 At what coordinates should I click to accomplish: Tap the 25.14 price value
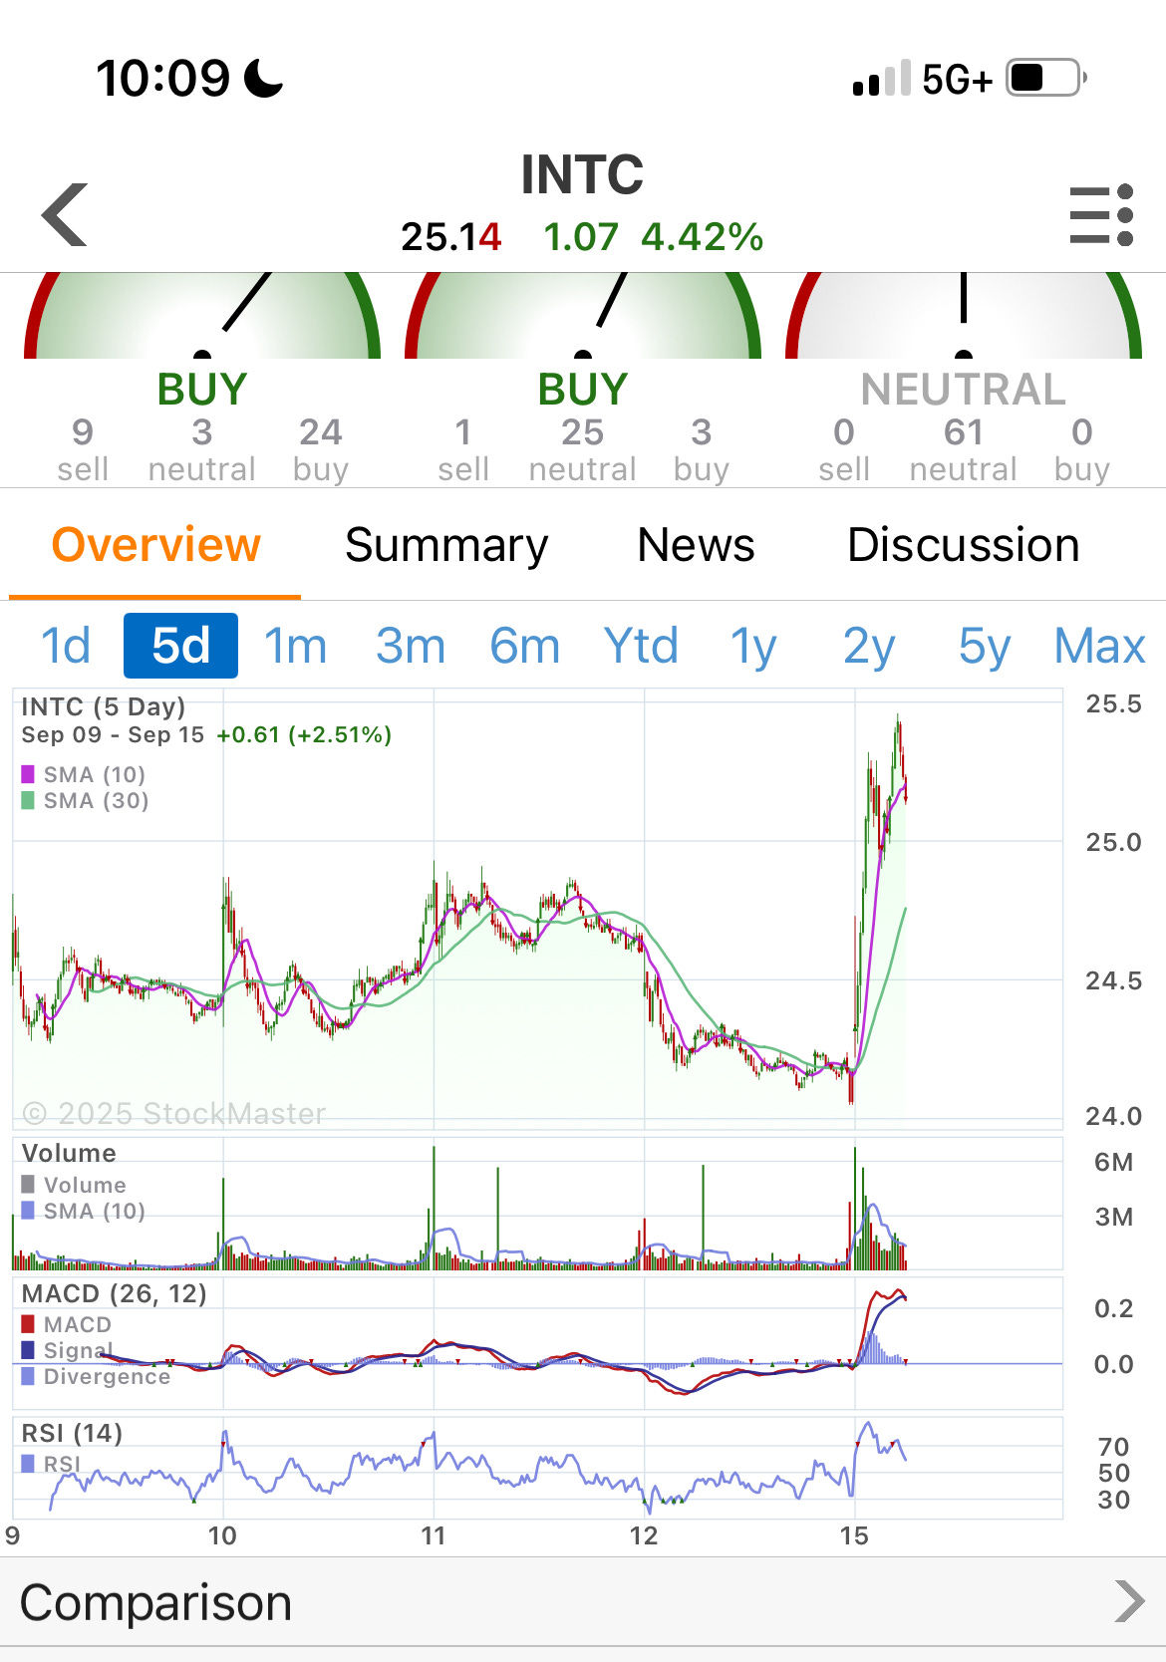click(450, 237)
